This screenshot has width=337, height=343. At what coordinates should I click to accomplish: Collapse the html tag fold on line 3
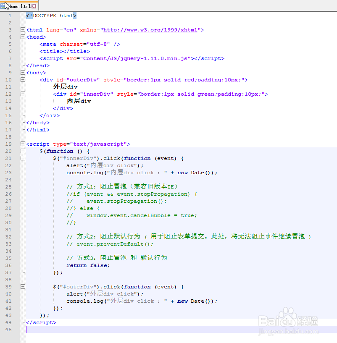tap(23, 29)
